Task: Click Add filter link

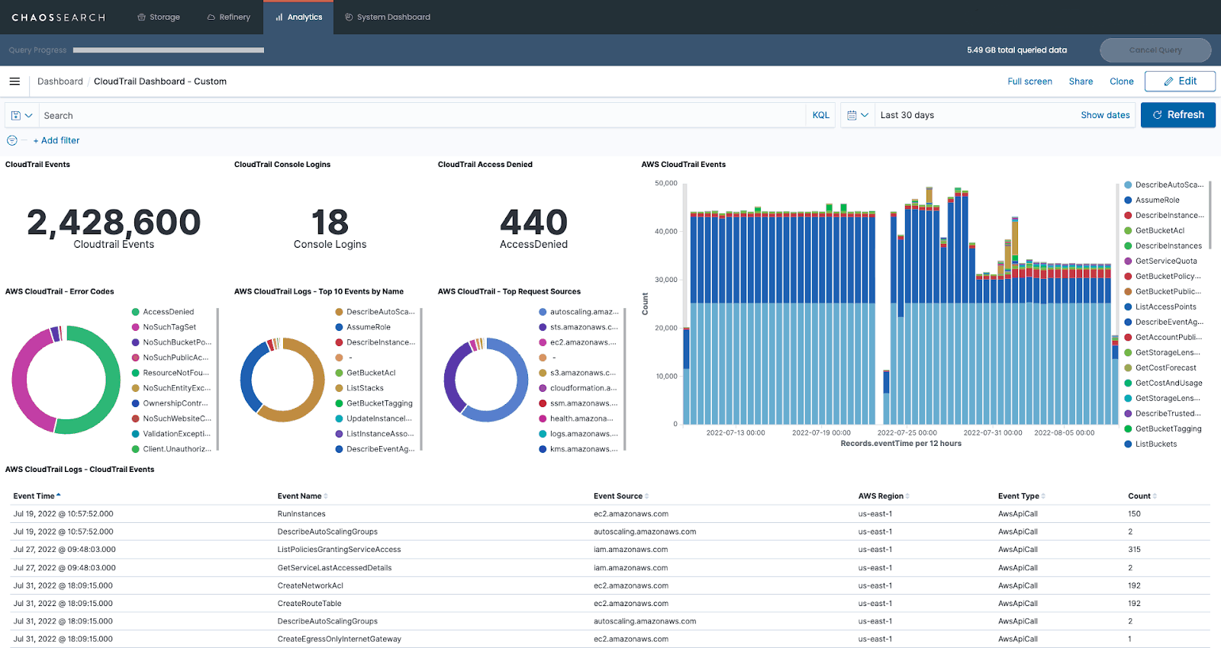Action: pyautogui.click(x=56, y=140)
